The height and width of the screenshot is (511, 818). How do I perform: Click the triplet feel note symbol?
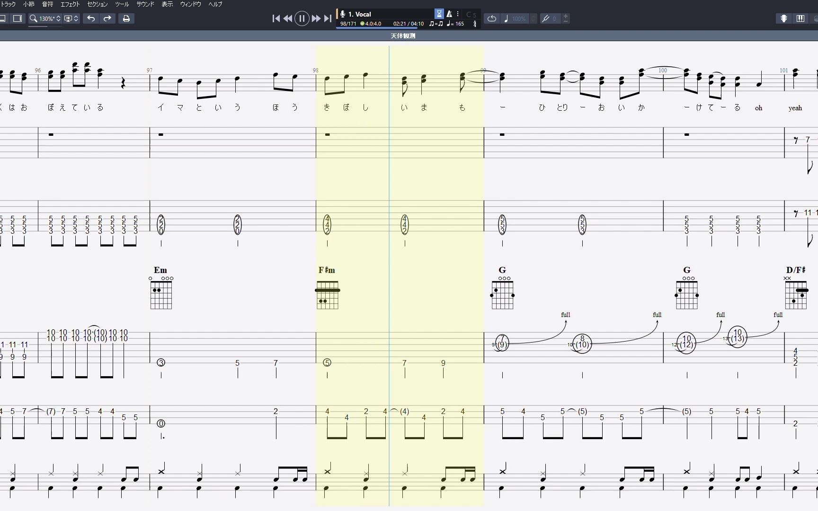436,24
